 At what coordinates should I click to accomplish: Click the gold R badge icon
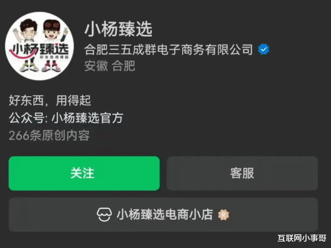223,215
